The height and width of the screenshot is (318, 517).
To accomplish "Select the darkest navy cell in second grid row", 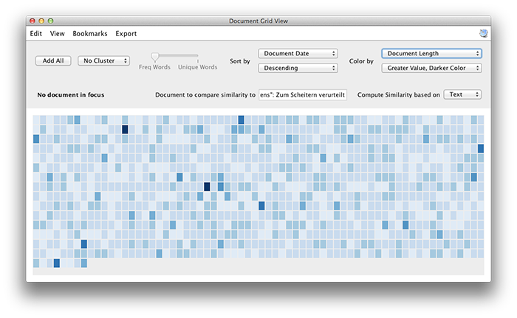I will pos(125,129).
